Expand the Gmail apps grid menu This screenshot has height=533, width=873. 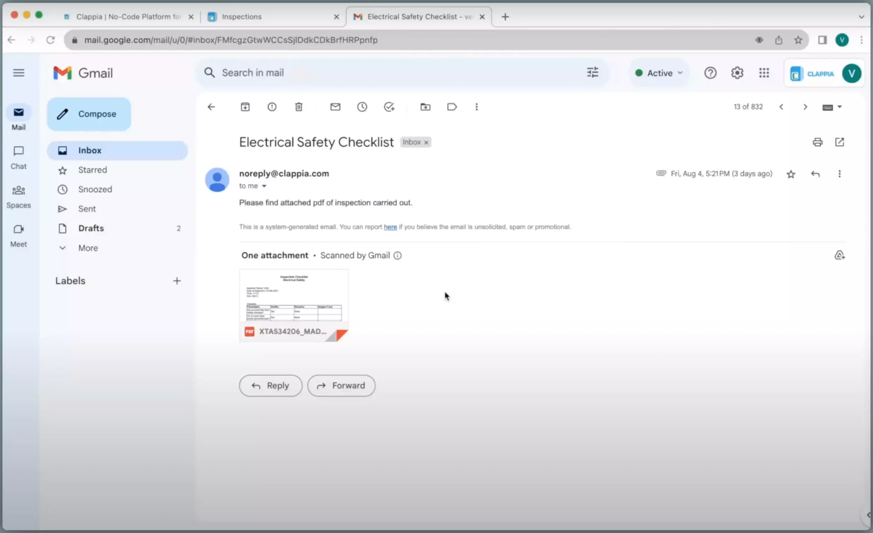click(x=764, y=73)
